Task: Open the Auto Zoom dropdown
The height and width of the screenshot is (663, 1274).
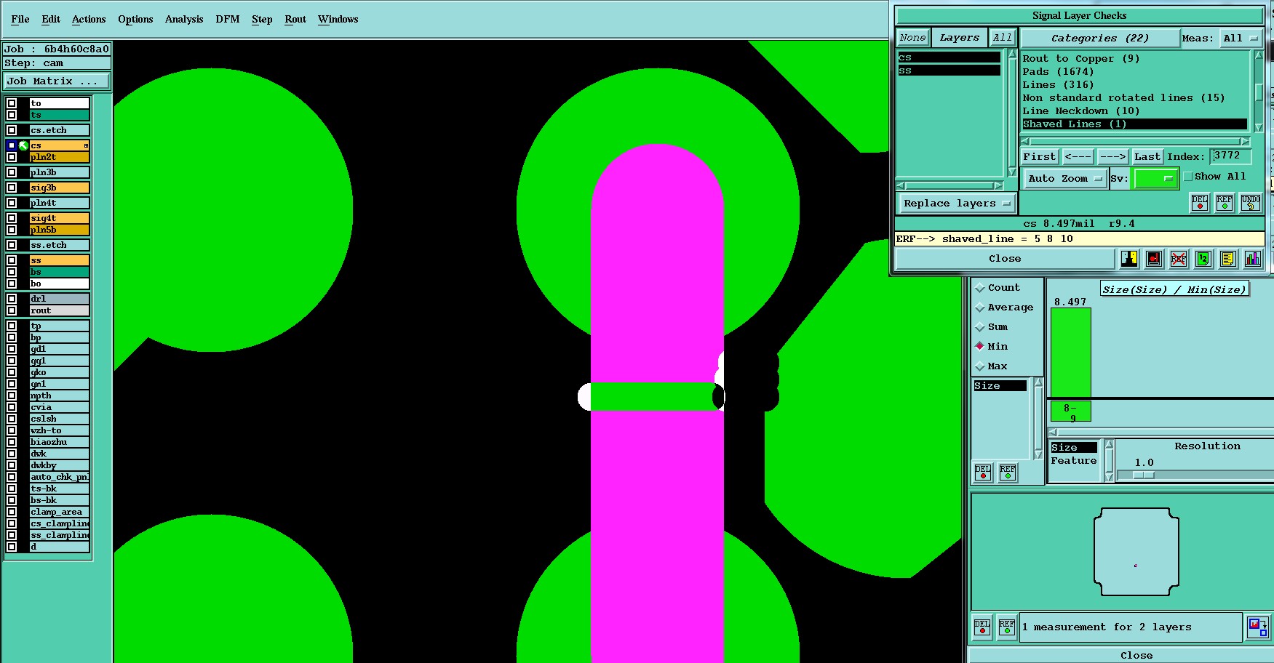Action: pos(1064,178)
